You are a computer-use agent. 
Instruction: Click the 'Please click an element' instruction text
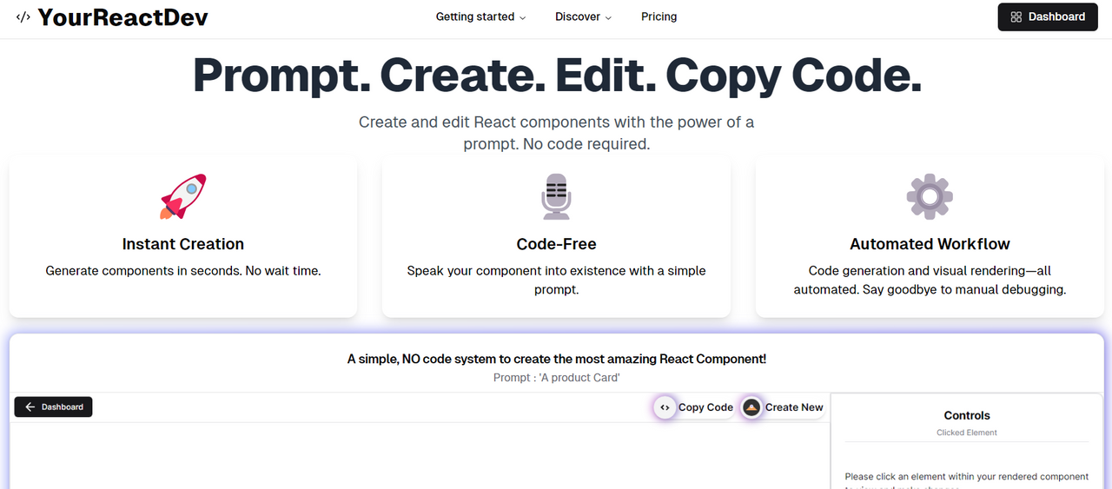point(967,481)
